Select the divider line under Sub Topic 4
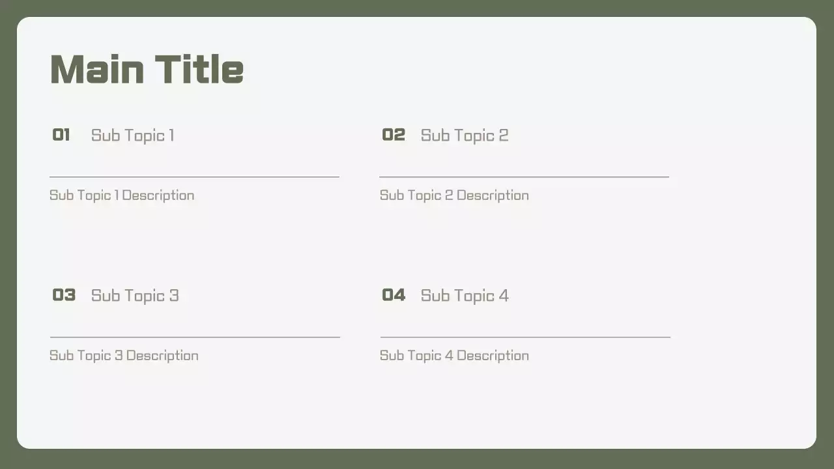 coord(525,337)
